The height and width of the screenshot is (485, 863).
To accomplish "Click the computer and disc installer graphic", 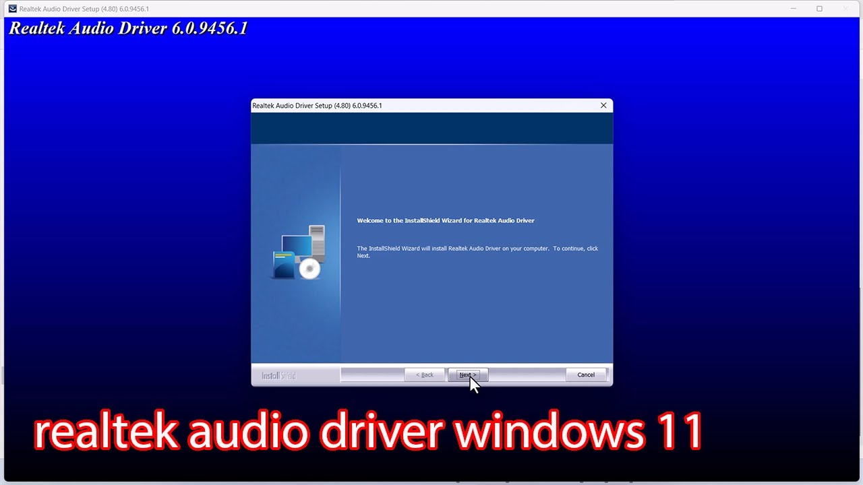I will [299, 253].
